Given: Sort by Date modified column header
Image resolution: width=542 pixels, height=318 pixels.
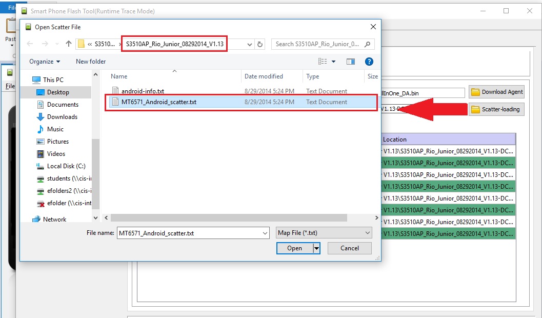Looking at the screenshot, I should coord(264,76).
